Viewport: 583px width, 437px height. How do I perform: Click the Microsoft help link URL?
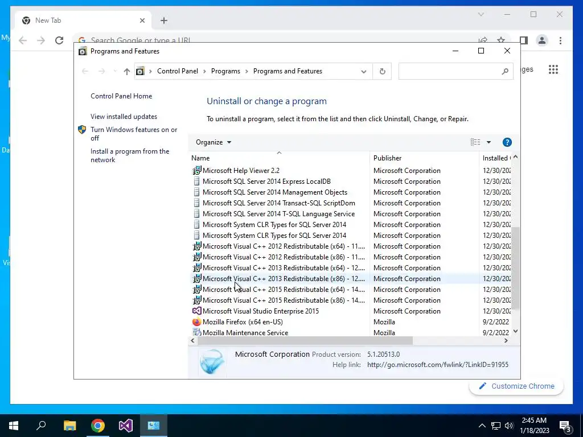tap(438, 365)
